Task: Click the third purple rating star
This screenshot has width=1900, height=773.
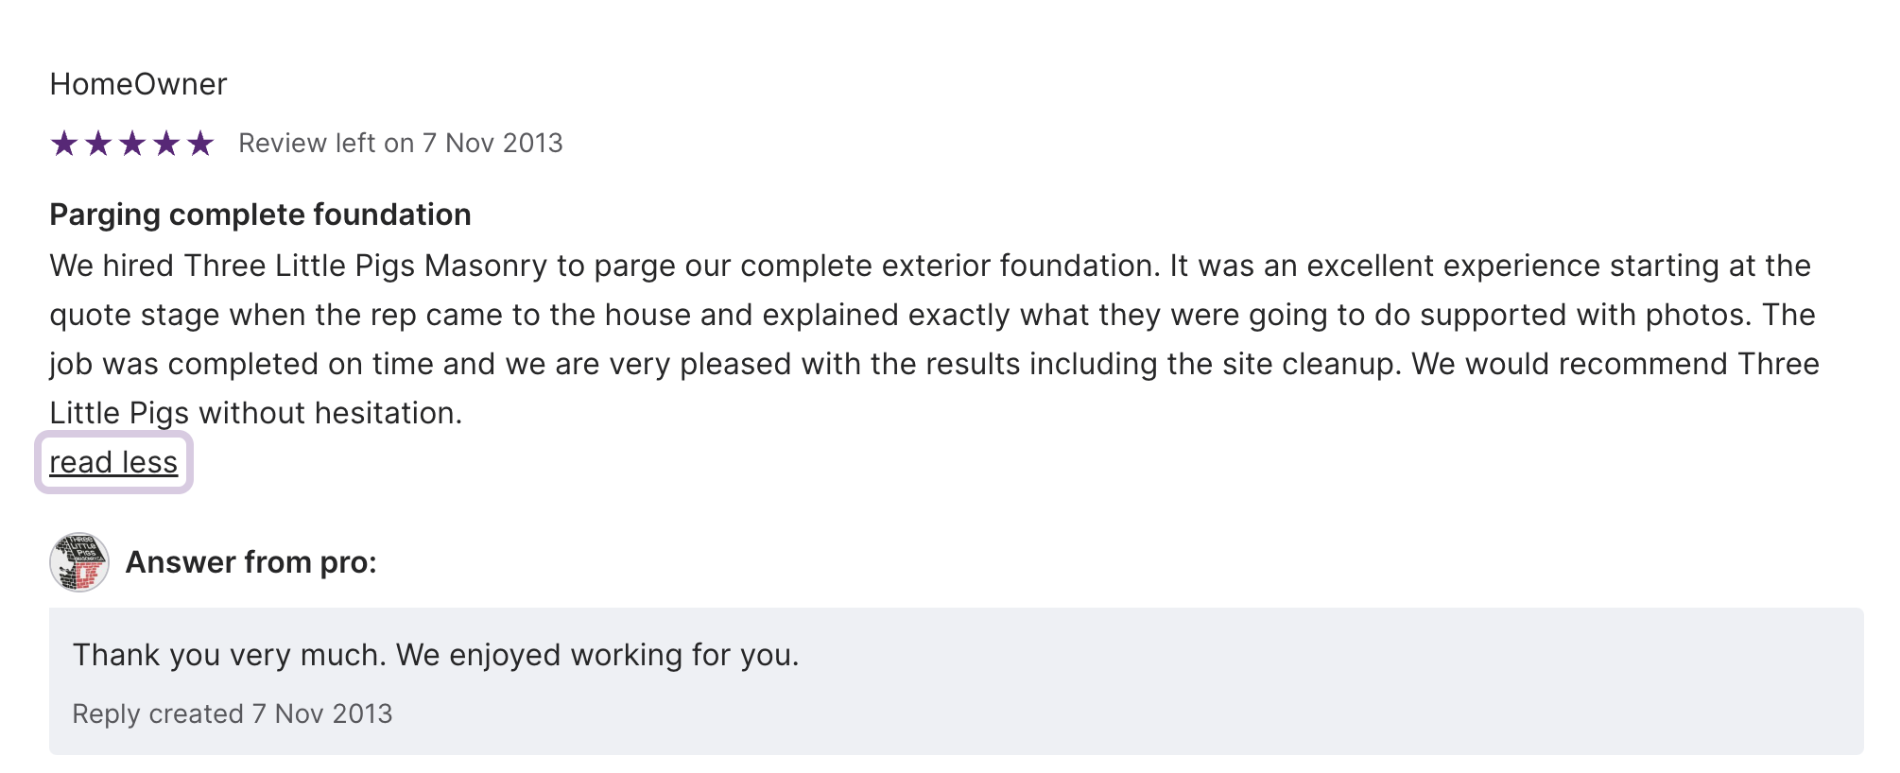Action: pyautogui.click(x=132, y=144)
